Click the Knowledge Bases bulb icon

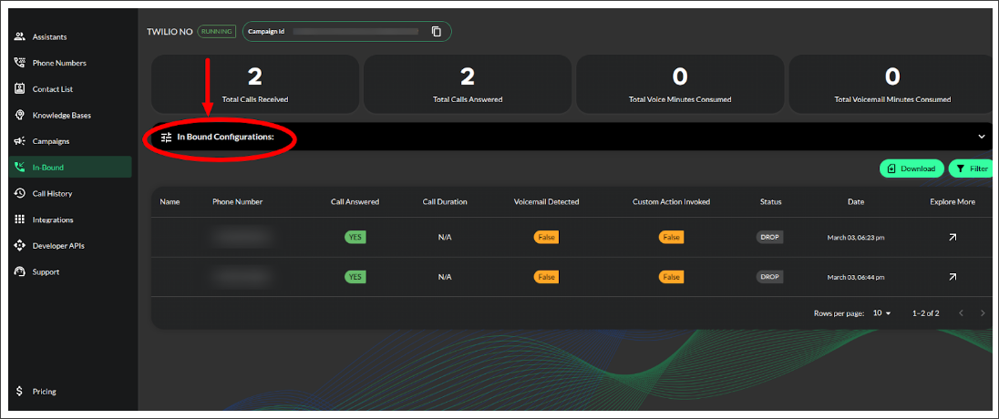(x=20, y=116)
